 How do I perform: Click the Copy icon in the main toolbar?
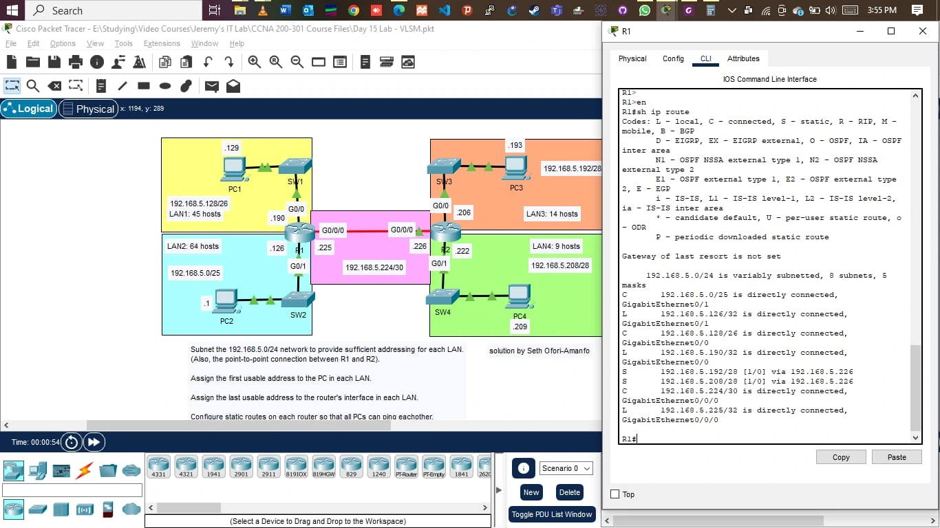pyautogui.click(x=164, y=62)
